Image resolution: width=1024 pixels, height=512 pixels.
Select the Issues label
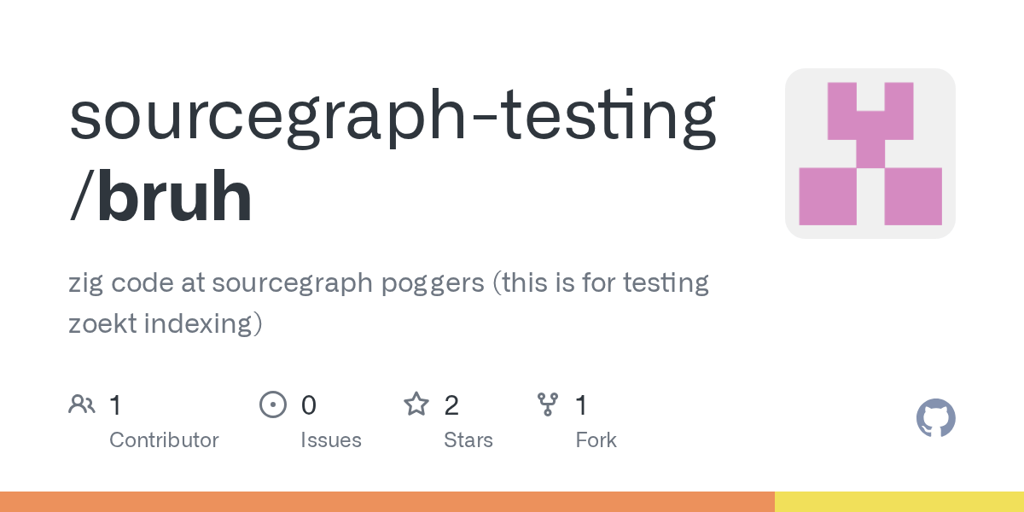click(330, 440)
